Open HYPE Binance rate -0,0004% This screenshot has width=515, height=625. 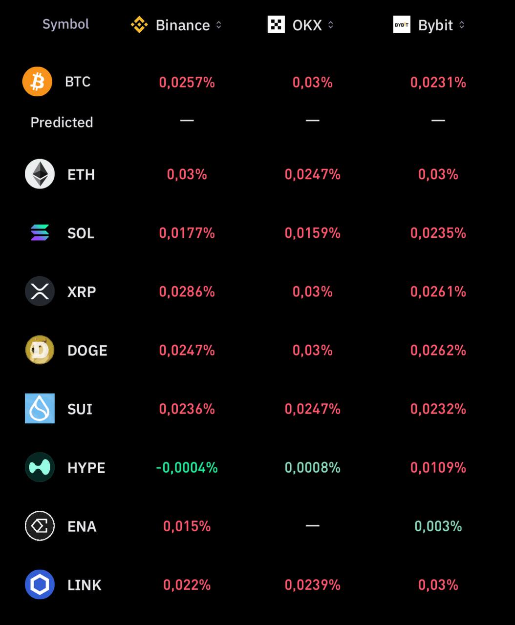click(x=187, y=467)
